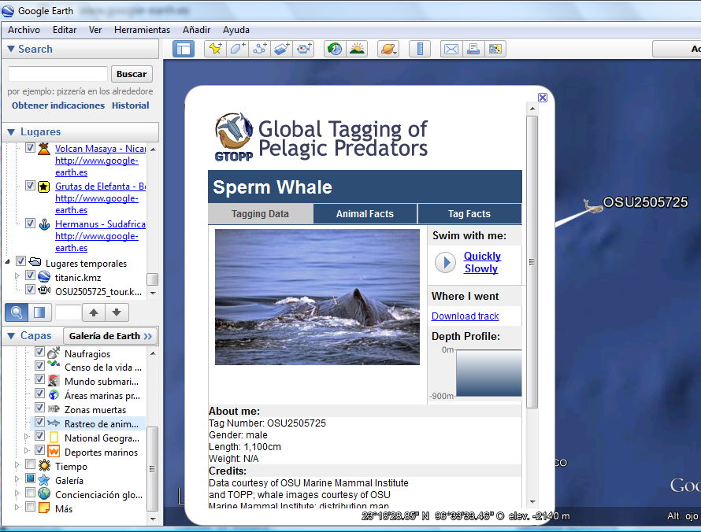The width and height of the screenshot is (701, 532).
Task: Switch planets using the Saturn icon
Action: point(388,49)
